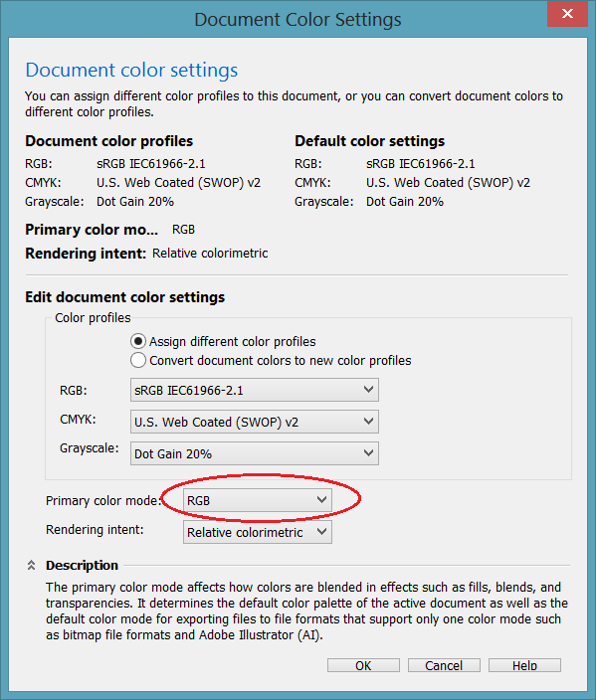Click the Description heading label

tap(83, 565)
